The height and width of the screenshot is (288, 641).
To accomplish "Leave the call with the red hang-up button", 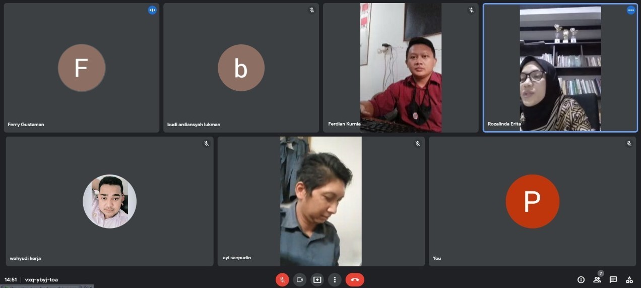I will pyautogui.click(x=355, y=279).
